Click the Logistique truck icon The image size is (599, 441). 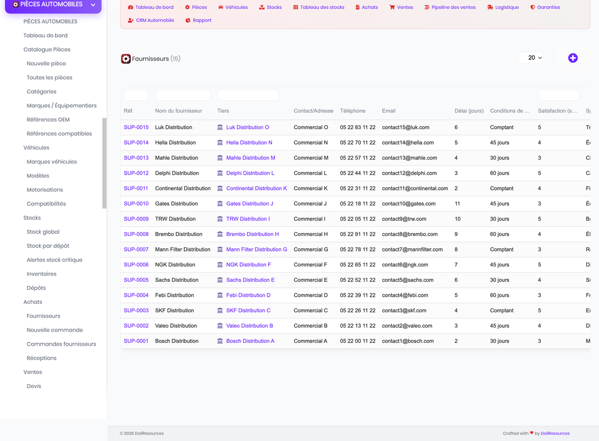tap(490, 7)
